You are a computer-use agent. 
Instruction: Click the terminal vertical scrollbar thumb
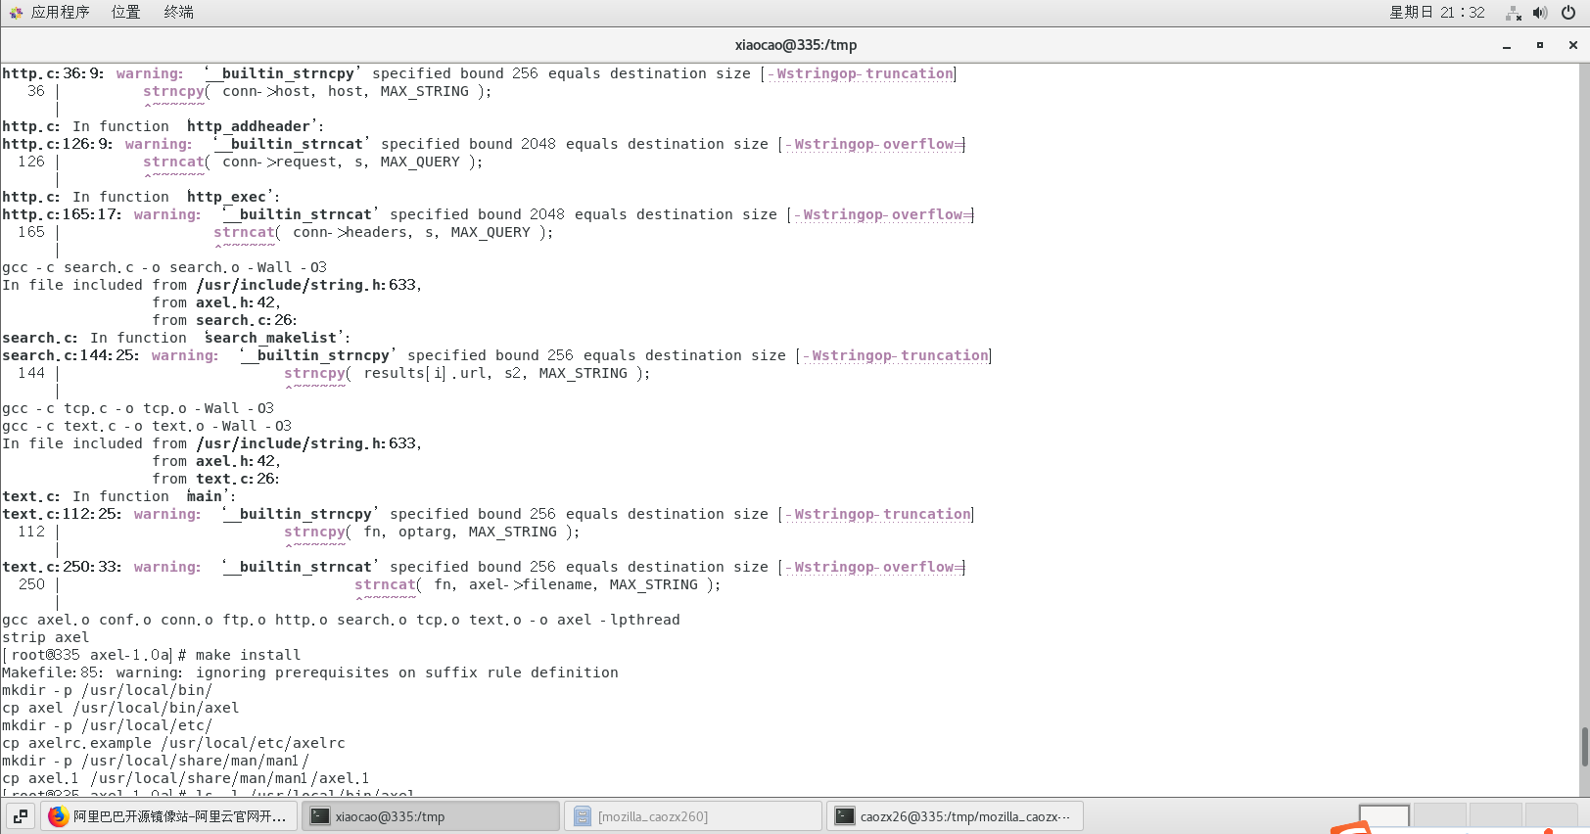pos(1585,747)
